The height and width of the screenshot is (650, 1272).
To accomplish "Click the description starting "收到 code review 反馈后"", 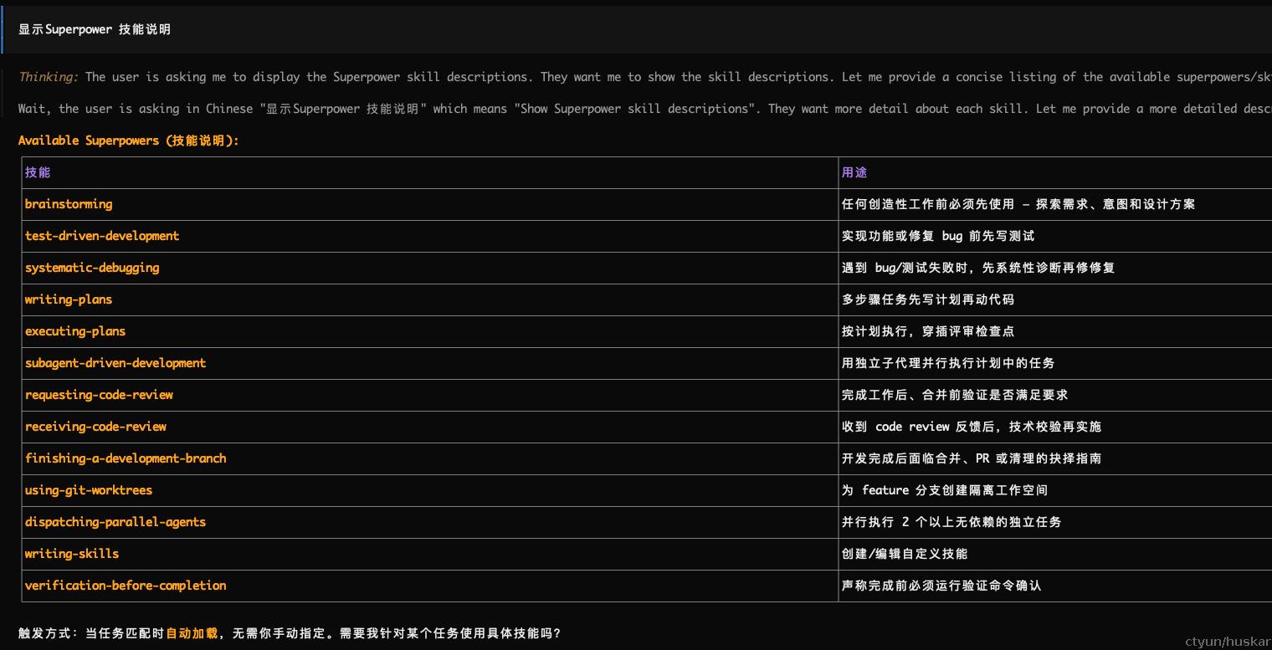I will tap(972, 427).
